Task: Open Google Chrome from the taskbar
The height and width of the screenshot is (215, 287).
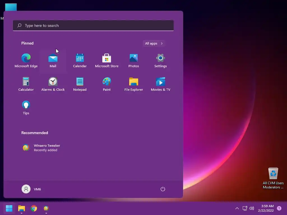Action: point(34,208)
